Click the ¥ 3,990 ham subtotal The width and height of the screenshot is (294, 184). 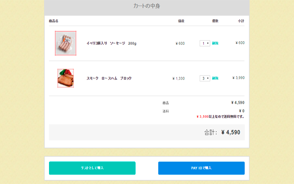(239, 78)
